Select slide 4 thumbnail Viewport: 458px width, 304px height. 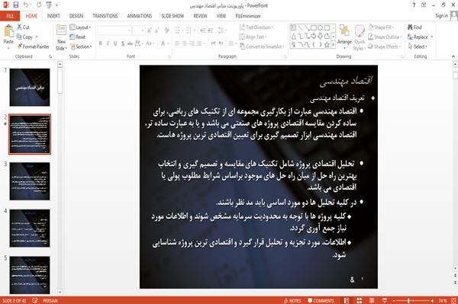(x=30, y=228)
